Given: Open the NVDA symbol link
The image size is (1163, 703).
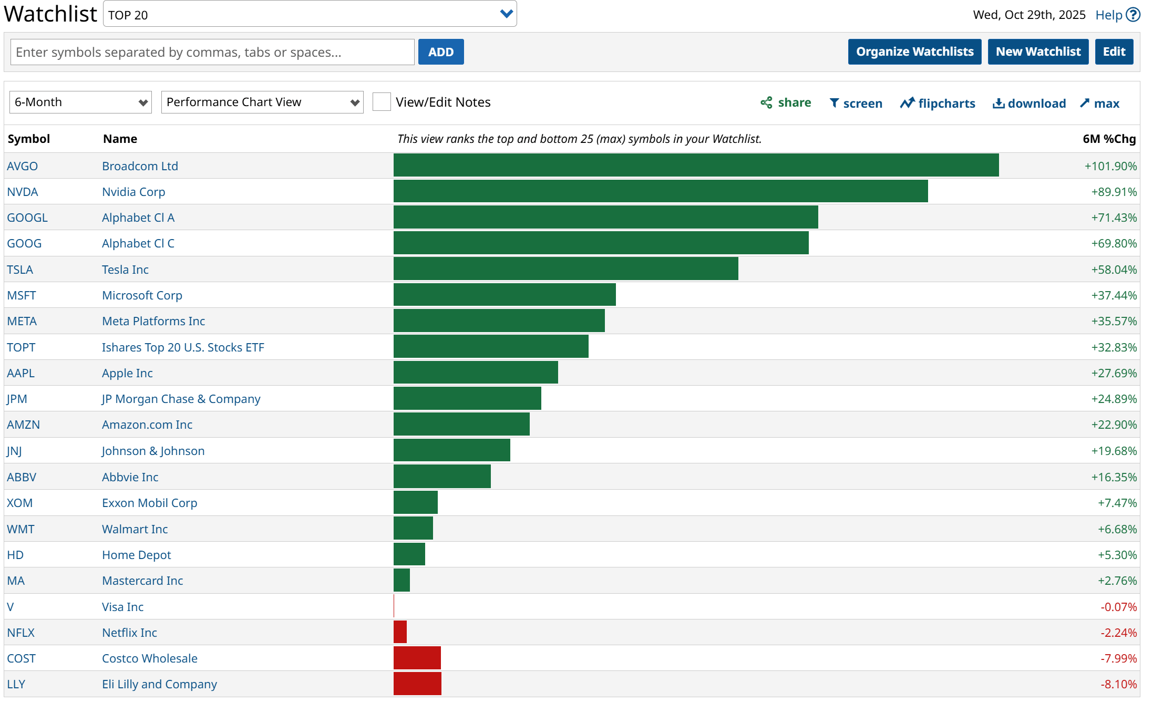Looking at the screenshot, I should point(23,192).
